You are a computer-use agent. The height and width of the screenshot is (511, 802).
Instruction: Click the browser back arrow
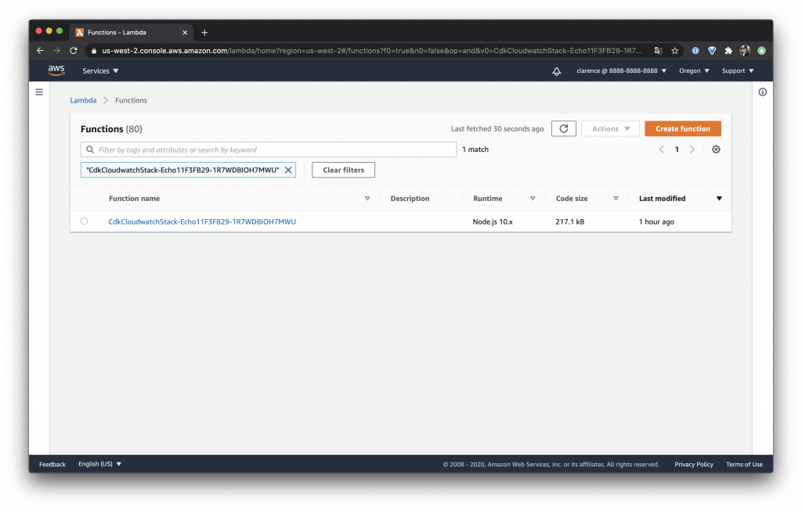point(41,51)
